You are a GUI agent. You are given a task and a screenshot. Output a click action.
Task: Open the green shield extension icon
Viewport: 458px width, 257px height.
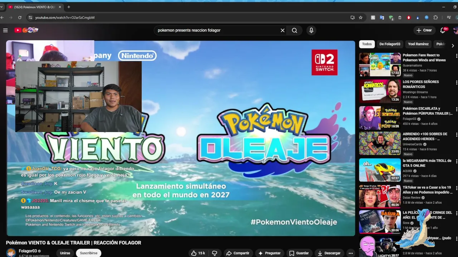click(391, 17)
